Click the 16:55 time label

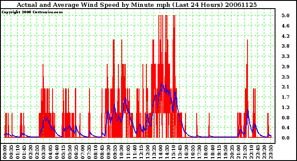tap(193, 152)
